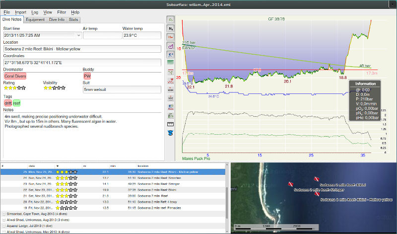Viewport: 397px width, 234px height.
Task: Click the blue S rescale graph icon
Action: click(x=171, y=133)
